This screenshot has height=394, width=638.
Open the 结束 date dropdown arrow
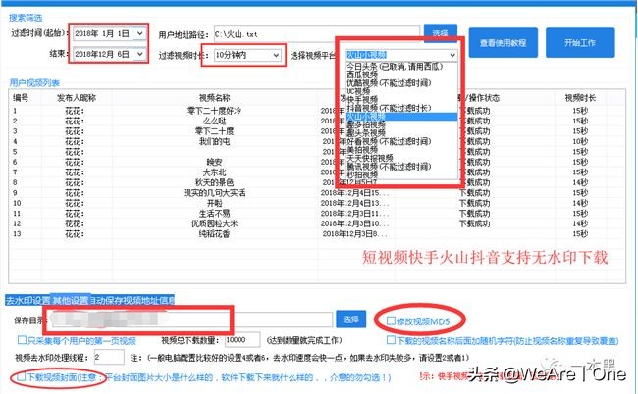[140, 54]
